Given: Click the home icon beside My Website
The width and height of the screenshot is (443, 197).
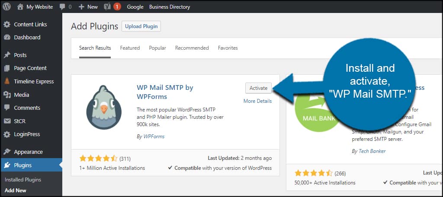Looking at the screenshot, I should [20, 7].
